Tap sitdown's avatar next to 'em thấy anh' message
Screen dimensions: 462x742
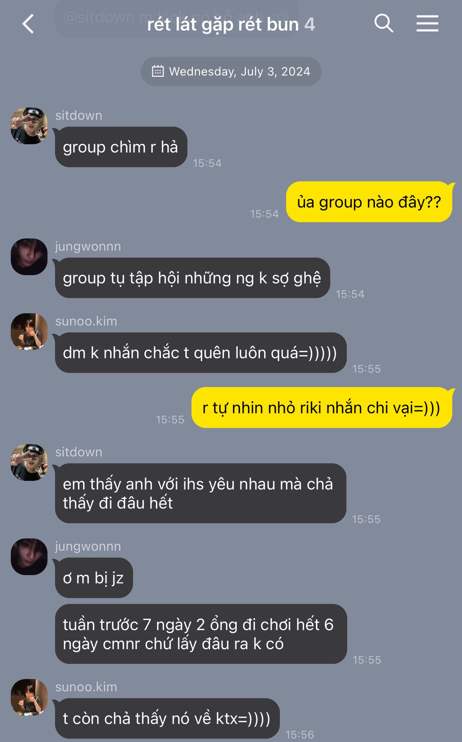click(29, 463)
